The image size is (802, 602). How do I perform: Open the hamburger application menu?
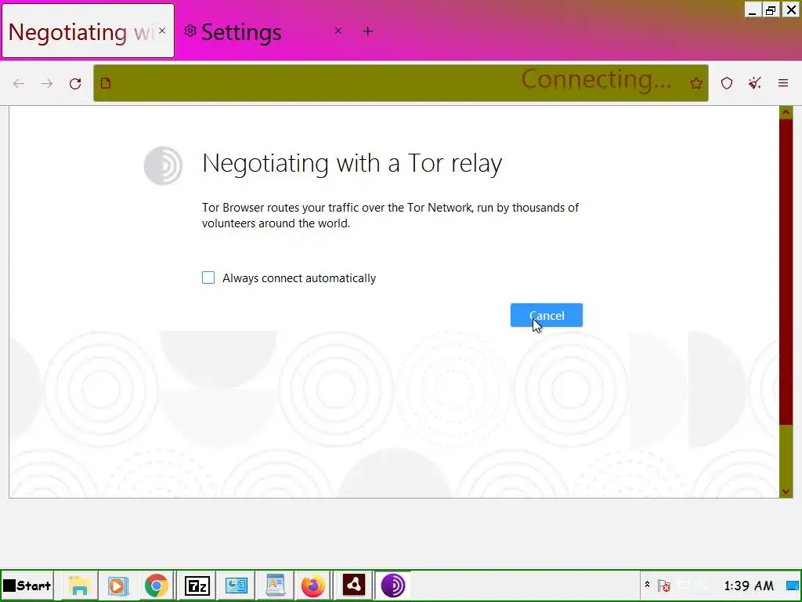point(783,83)
